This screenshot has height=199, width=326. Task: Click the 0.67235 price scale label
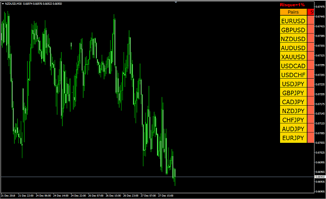[x=320, y=84]
